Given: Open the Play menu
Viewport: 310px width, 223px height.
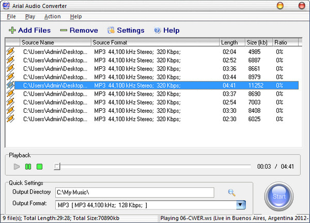Looking at the screenshot, I should 30,17.
